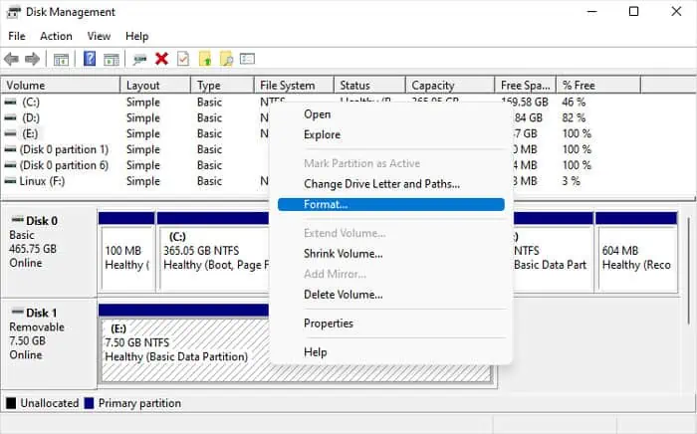The width and height of the screenshot is (697, 434).
Task: Select the (C:) 365.05 GB NTFS partition block
Action: (213, 249)
